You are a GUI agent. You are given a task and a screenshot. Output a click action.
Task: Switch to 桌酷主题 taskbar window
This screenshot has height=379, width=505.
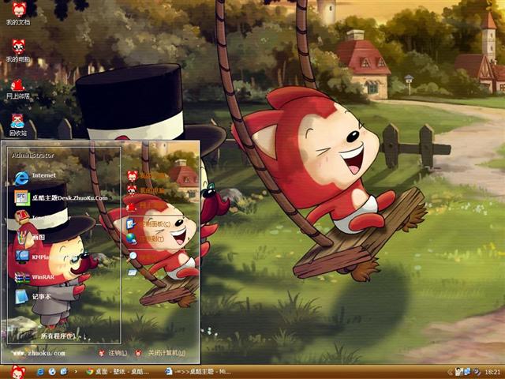pos(198,372)
